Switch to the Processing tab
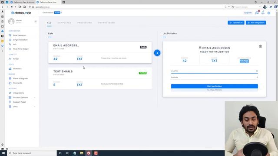The image size is (278, 156). 85,23
